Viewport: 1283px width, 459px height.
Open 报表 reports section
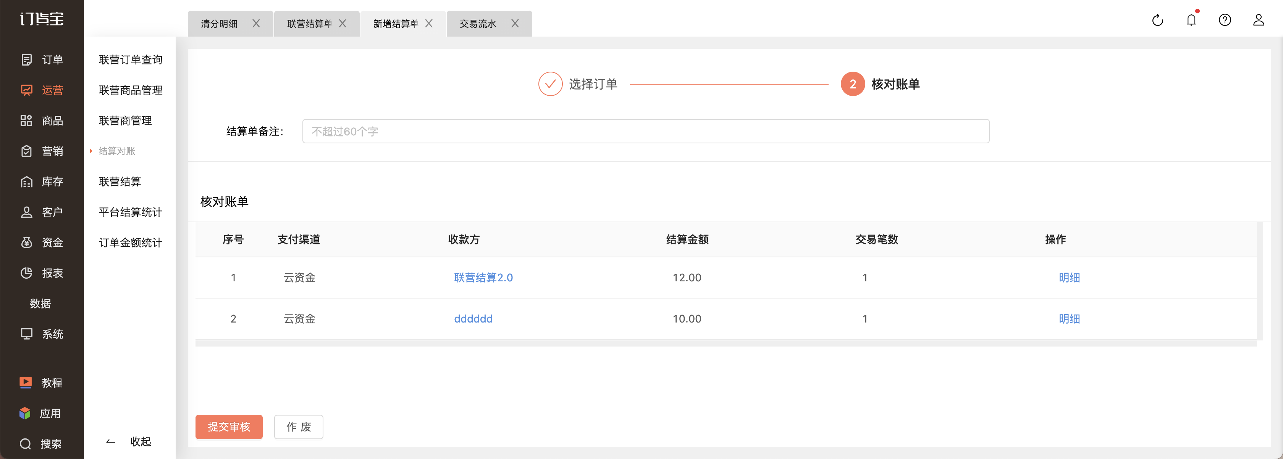point(42,273)
